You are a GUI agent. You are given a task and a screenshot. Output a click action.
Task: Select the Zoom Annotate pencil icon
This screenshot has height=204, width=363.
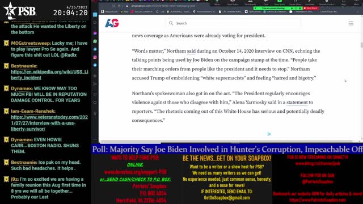click(310, 2)
